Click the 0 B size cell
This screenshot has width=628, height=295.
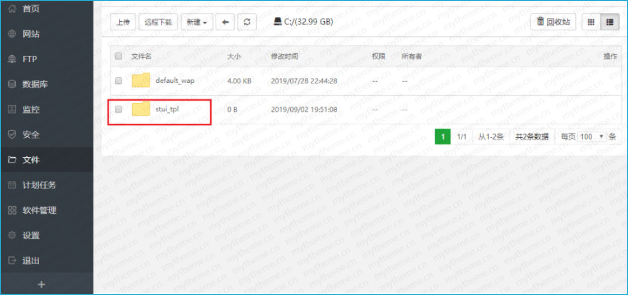point(232,109)
